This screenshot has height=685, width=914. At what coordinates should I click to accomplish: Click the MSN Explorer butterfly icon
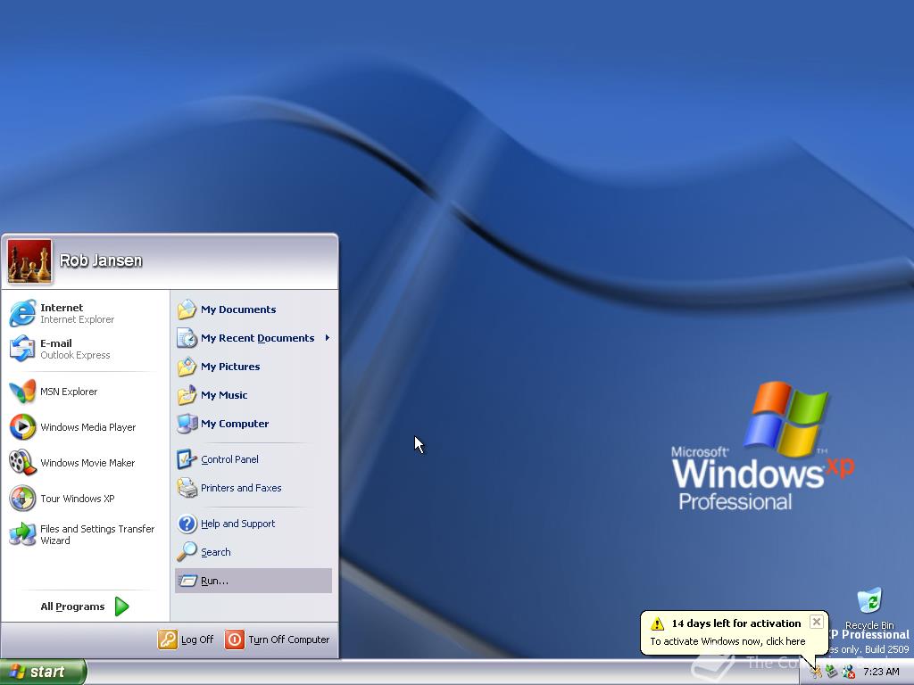(22, 392)
